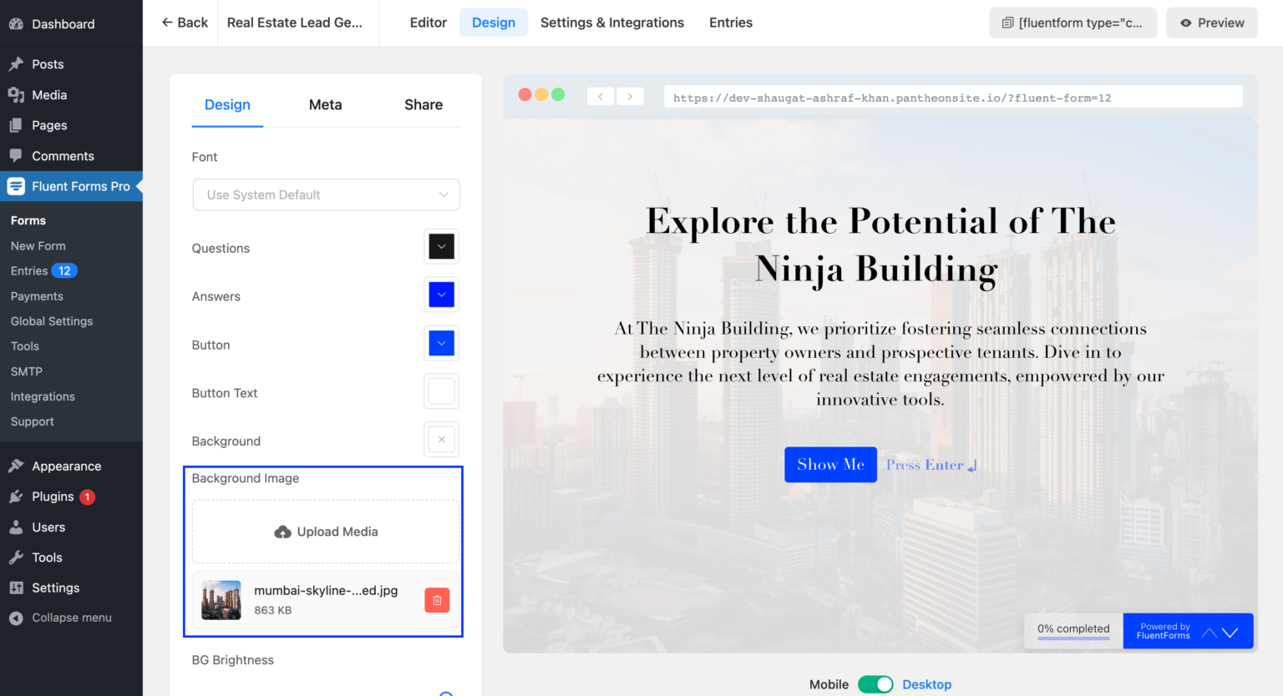Click the trash icon to remove mumbai-skyline image
Image resolution: width=1283 pixels, height=696 pixels.
[437, 600]
